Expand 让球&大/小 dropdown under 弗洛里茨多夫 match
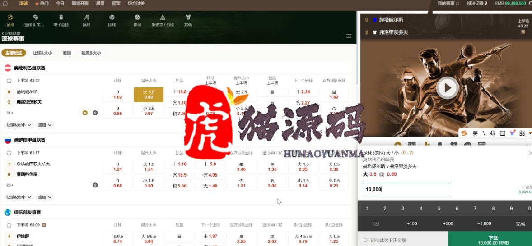The height and width of the screenshot is (246, 532). tap(19, 125)
